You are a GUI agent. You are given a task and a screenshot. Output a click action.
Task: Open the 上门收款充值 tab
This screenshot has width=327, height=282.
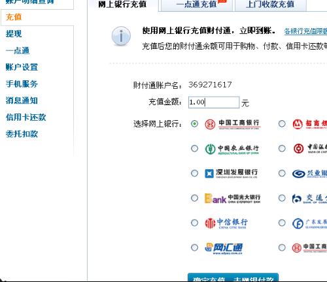[x=270, y=5]
